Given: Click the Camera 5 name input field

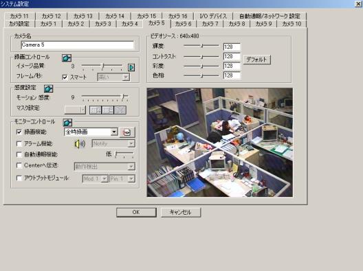Looking at the screenshot, I should pos(77,45).
